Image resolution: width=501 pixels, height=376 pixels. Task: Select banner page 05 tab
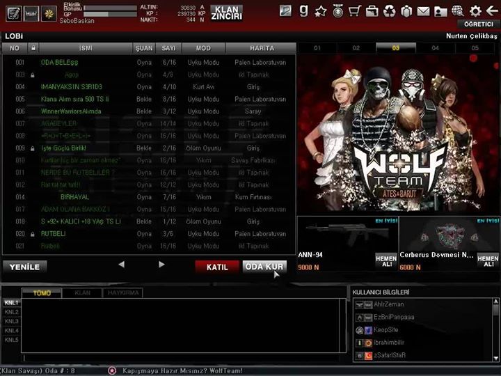pyautogui.click(x=475, y=48)
